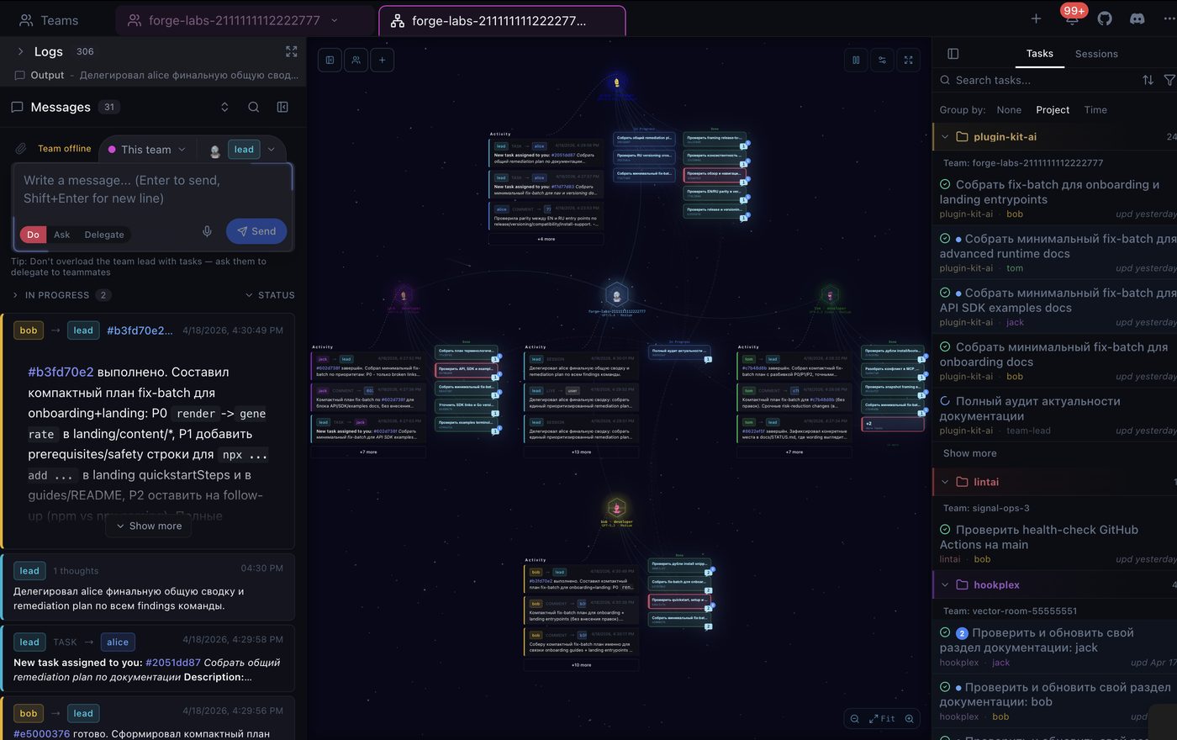1177x740 pixels.
Task: Pause the graph animation
Action: pos(856,60)
